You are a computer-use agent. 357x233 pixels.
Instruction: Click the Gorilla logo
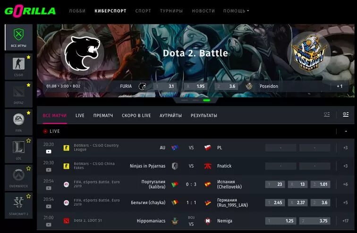[x=30, y=11]
